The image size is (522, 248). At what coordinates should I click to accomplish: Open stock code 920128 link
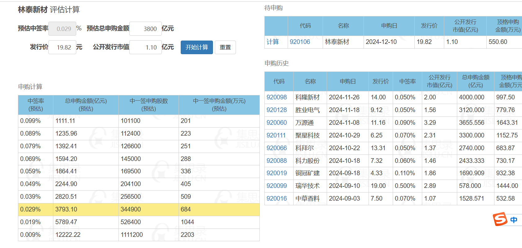(276, 110)
